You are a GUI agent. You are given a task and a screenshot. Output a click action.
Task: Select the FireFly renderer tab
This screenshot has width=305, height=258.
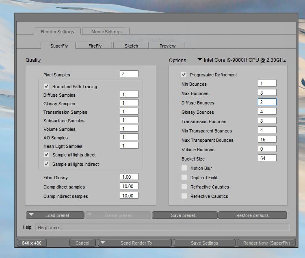pos(95,46)
